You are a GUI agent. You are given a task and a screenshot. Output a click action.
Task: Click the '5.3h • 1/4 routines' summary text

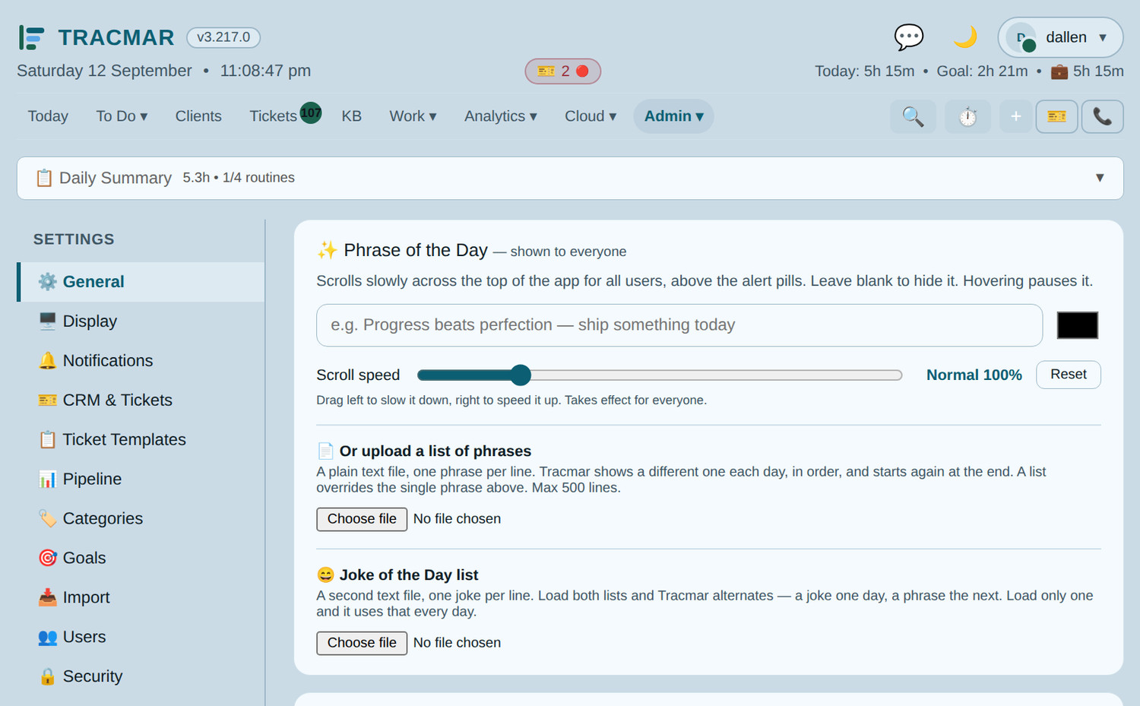pos(239,178)
